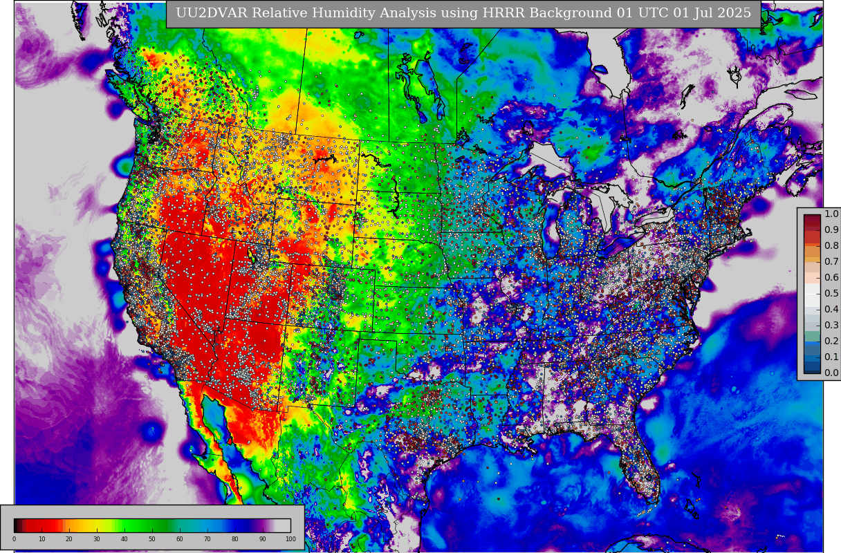Click the '0.9' label on right colorbar
Screen dimensions: 841x553
(831, 230)
